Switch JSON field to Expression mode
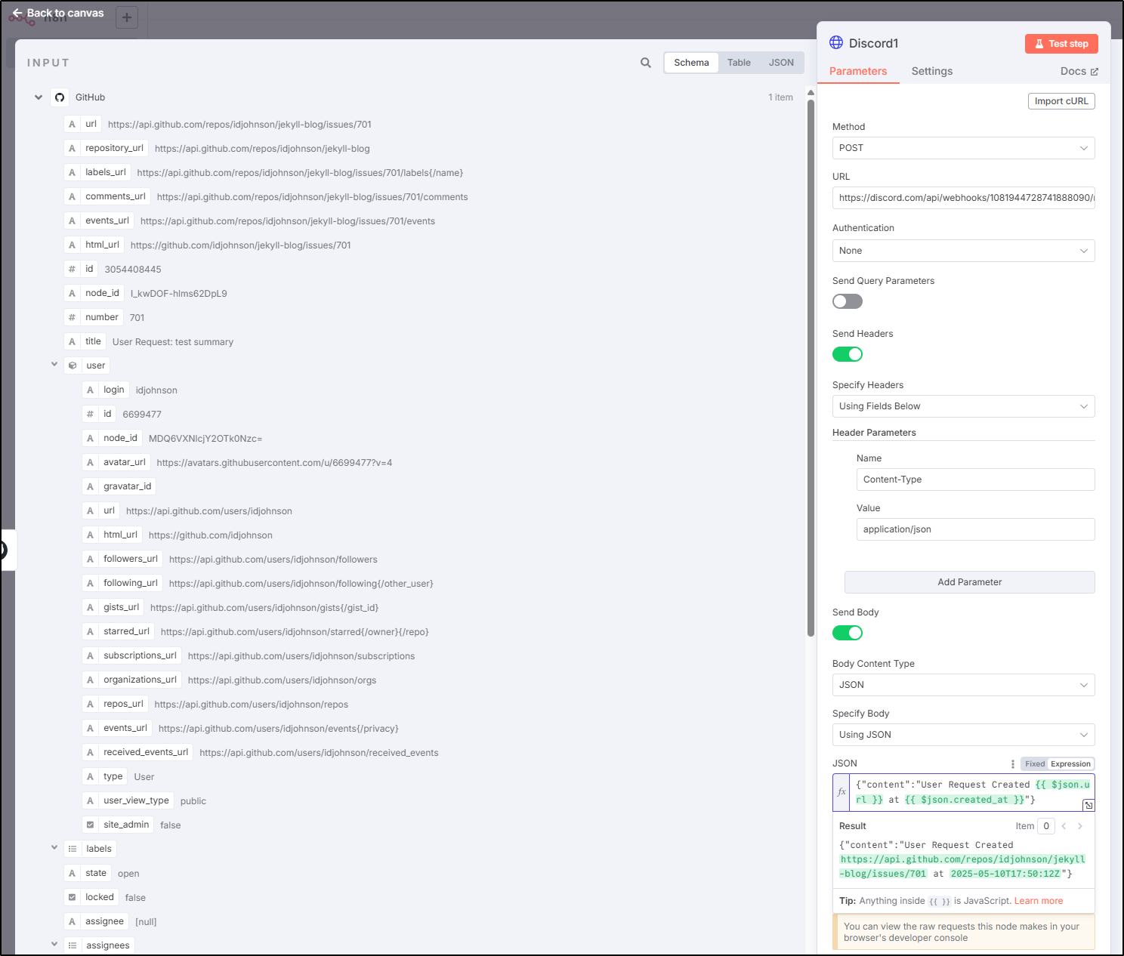The image size is (1124, 956). 1070,764
